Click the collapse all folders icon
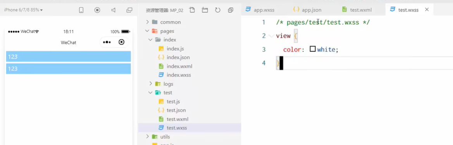Viewport: 453px width, 145px height. tap(231, 10)
